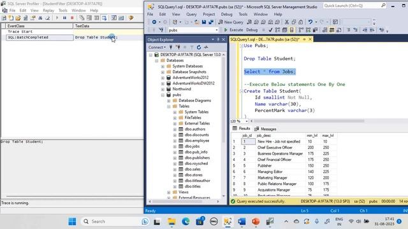
Task: Click Activity Monitor icon in Object Explorer toolbar
Action: coord(206,47)
